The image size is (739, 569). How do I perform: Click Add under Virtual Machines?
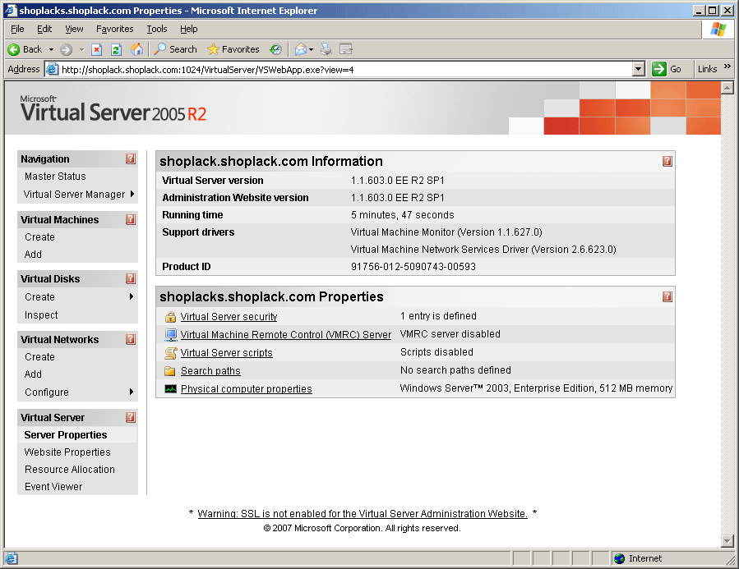33,255
